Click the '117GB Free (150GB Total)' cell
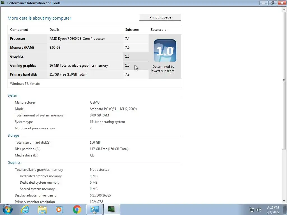Screen dimensions: 287x215 [x=68, y=74]
